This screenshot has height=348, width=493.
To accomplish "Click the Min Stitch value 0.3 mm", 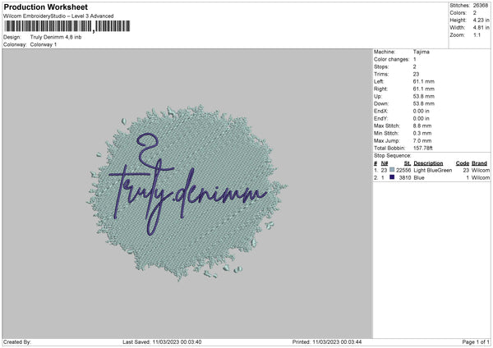I will pos(422,133).
